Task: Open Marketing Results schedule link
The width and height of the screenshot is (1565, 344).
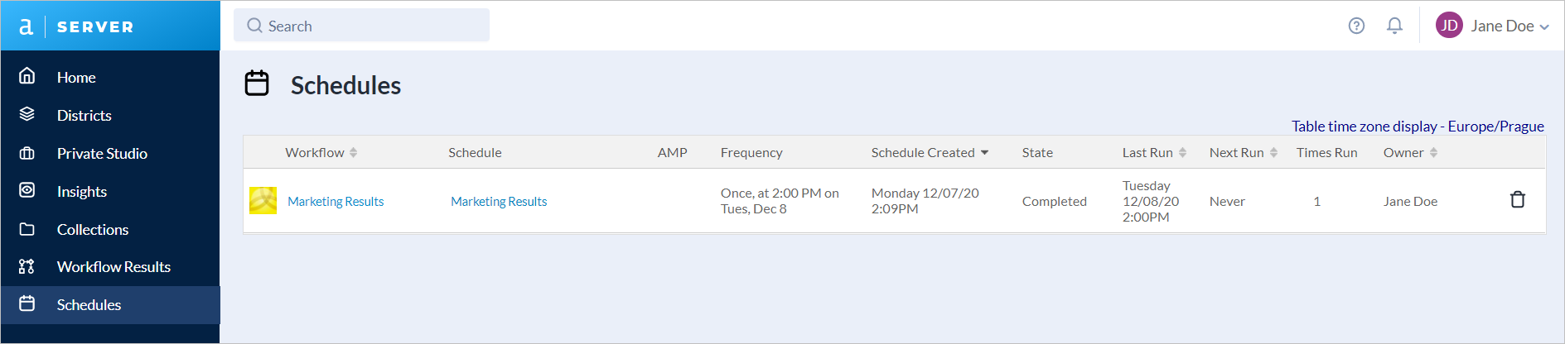Action: click(x=499, y=202)
